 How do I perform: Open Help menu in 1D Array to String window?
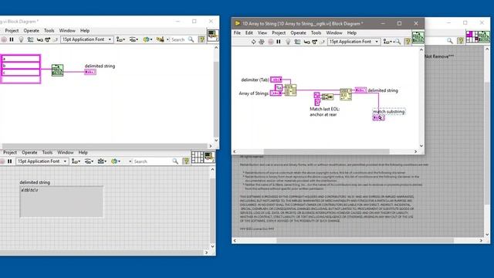pos(352,32)
